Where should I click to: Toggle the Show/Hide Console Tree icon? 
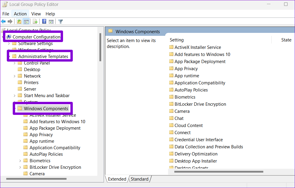[x=26, y=21]
